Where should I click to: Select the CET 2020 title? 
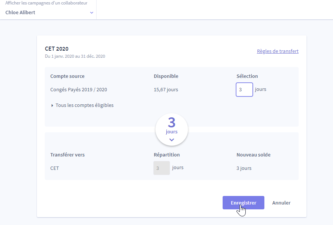[57, 49]
